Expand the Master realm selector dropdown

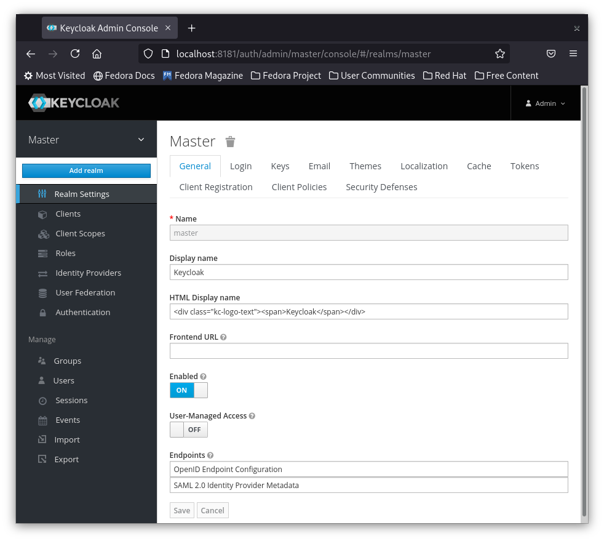(86, 140)
